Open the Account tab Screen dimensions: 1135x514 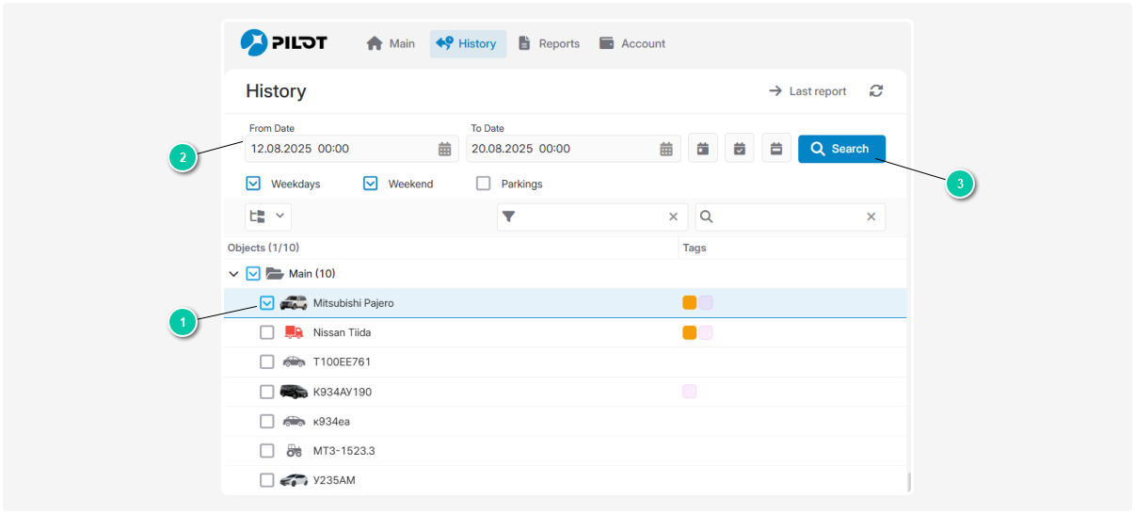click(x=632, y=43)
